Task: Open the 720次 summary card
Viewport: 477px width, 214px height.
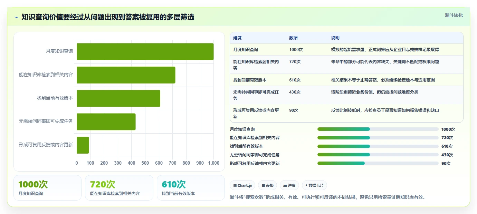Action: 119,188
